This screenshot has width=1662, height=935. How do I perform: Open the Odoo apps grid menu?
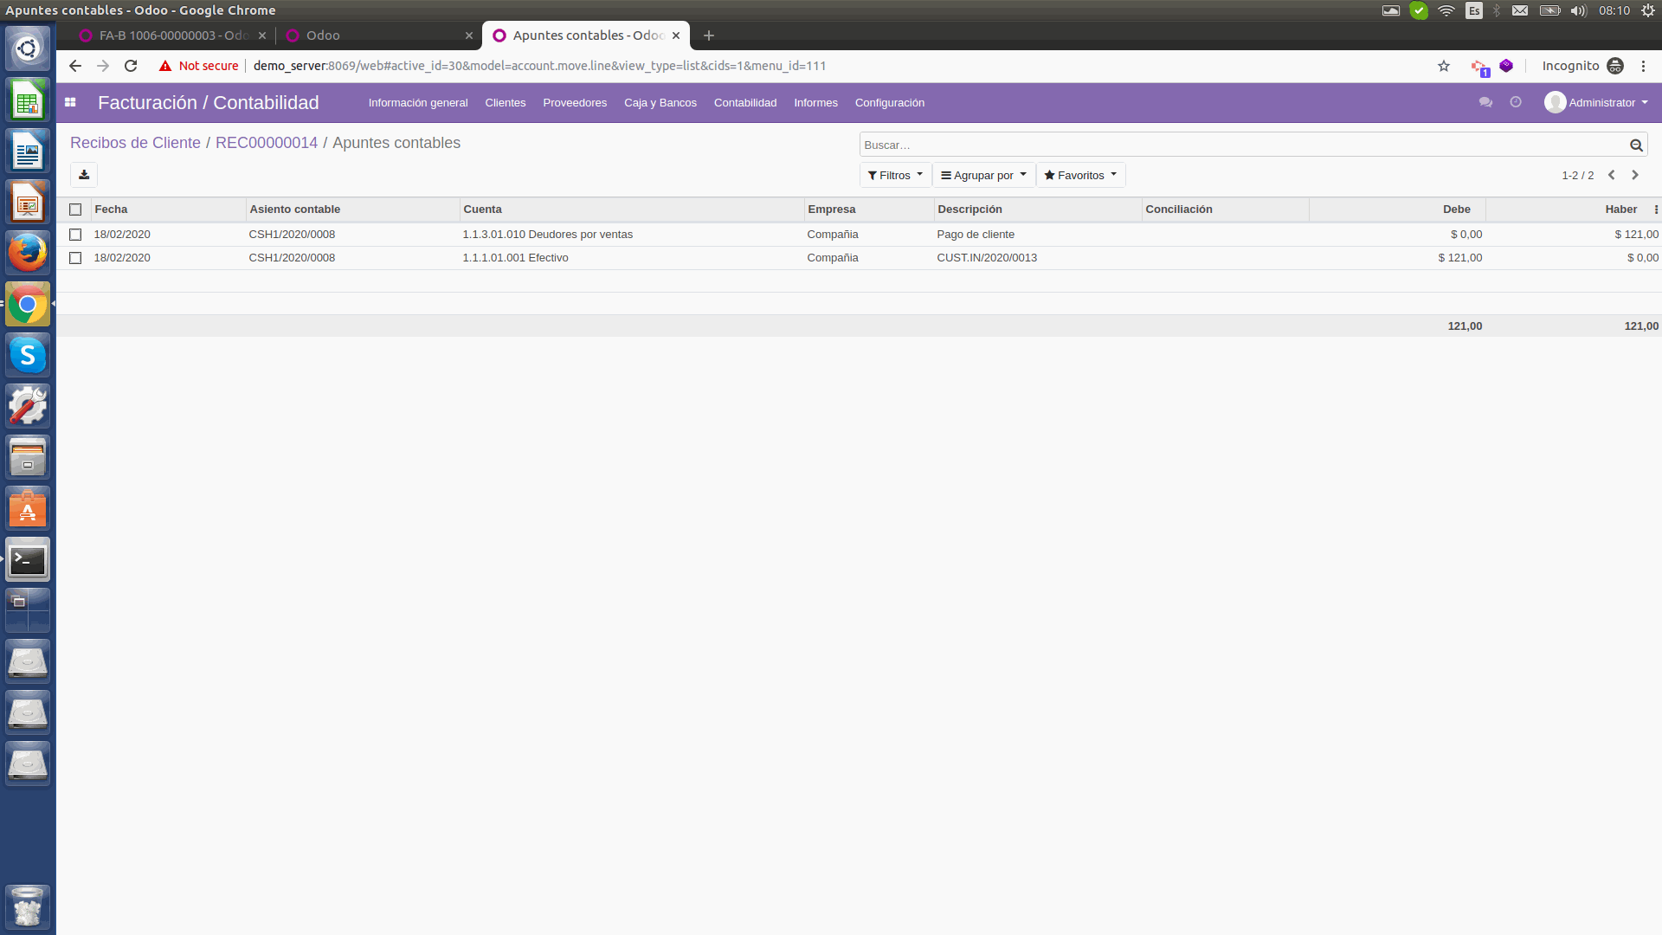(x=70, y=102)
